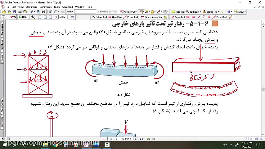Open the View menu
The height and width of the screenshot is (149, 265).
21,7
